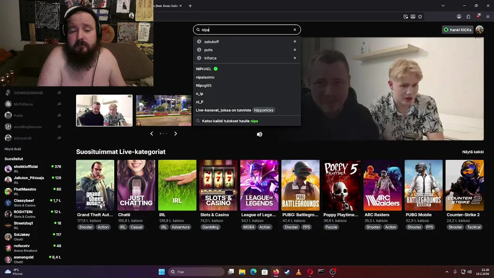Remove pults from search history
The image size is (494, 278).
pyautogui.click(x=295, y=50)
